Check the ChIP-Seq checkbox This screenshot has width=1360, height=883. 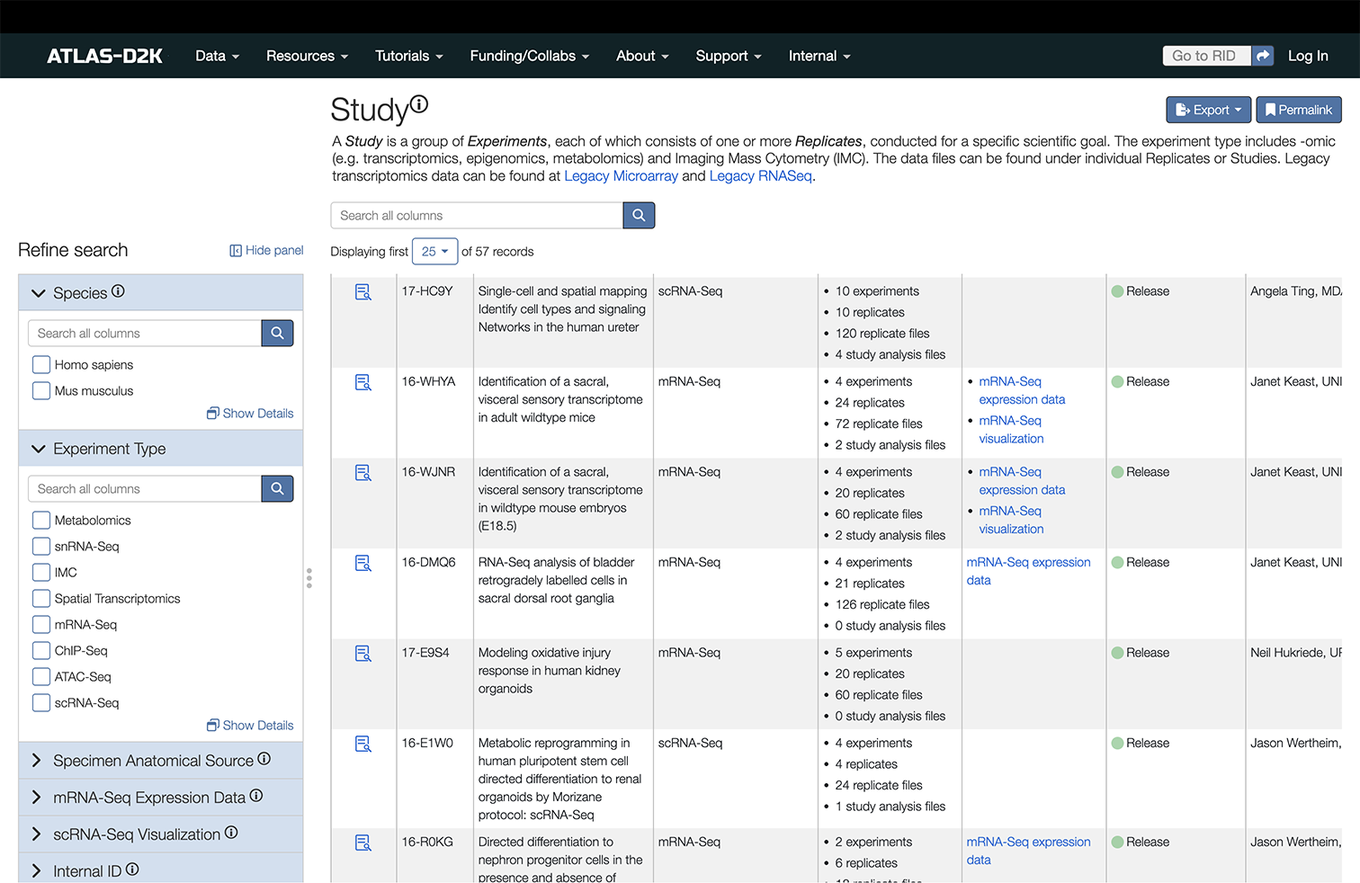tap(41, 651)
